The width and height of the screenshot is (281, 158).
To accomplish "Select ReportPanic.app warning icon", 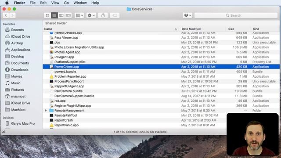I will 51,125.
